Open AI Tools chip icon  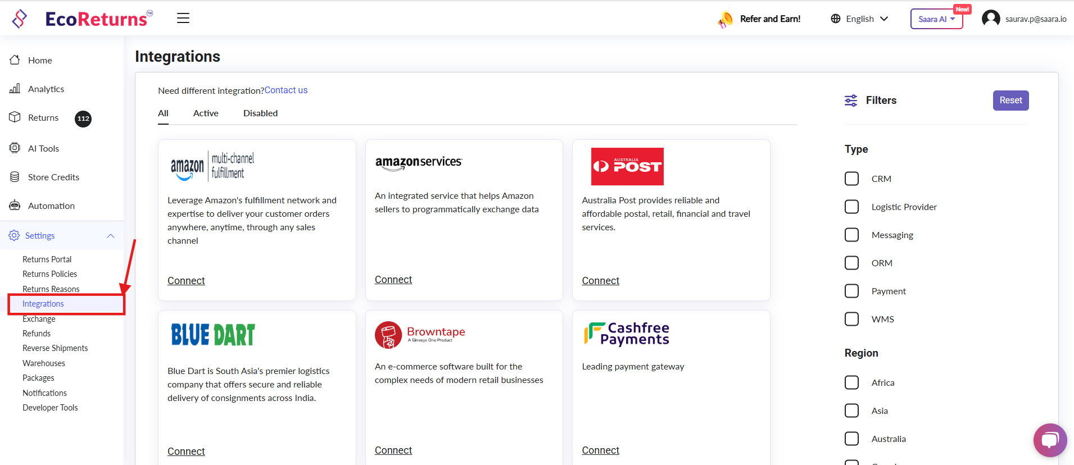click(15, 148)
